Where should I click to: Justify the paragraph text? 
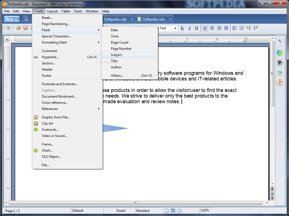point(226,28)
